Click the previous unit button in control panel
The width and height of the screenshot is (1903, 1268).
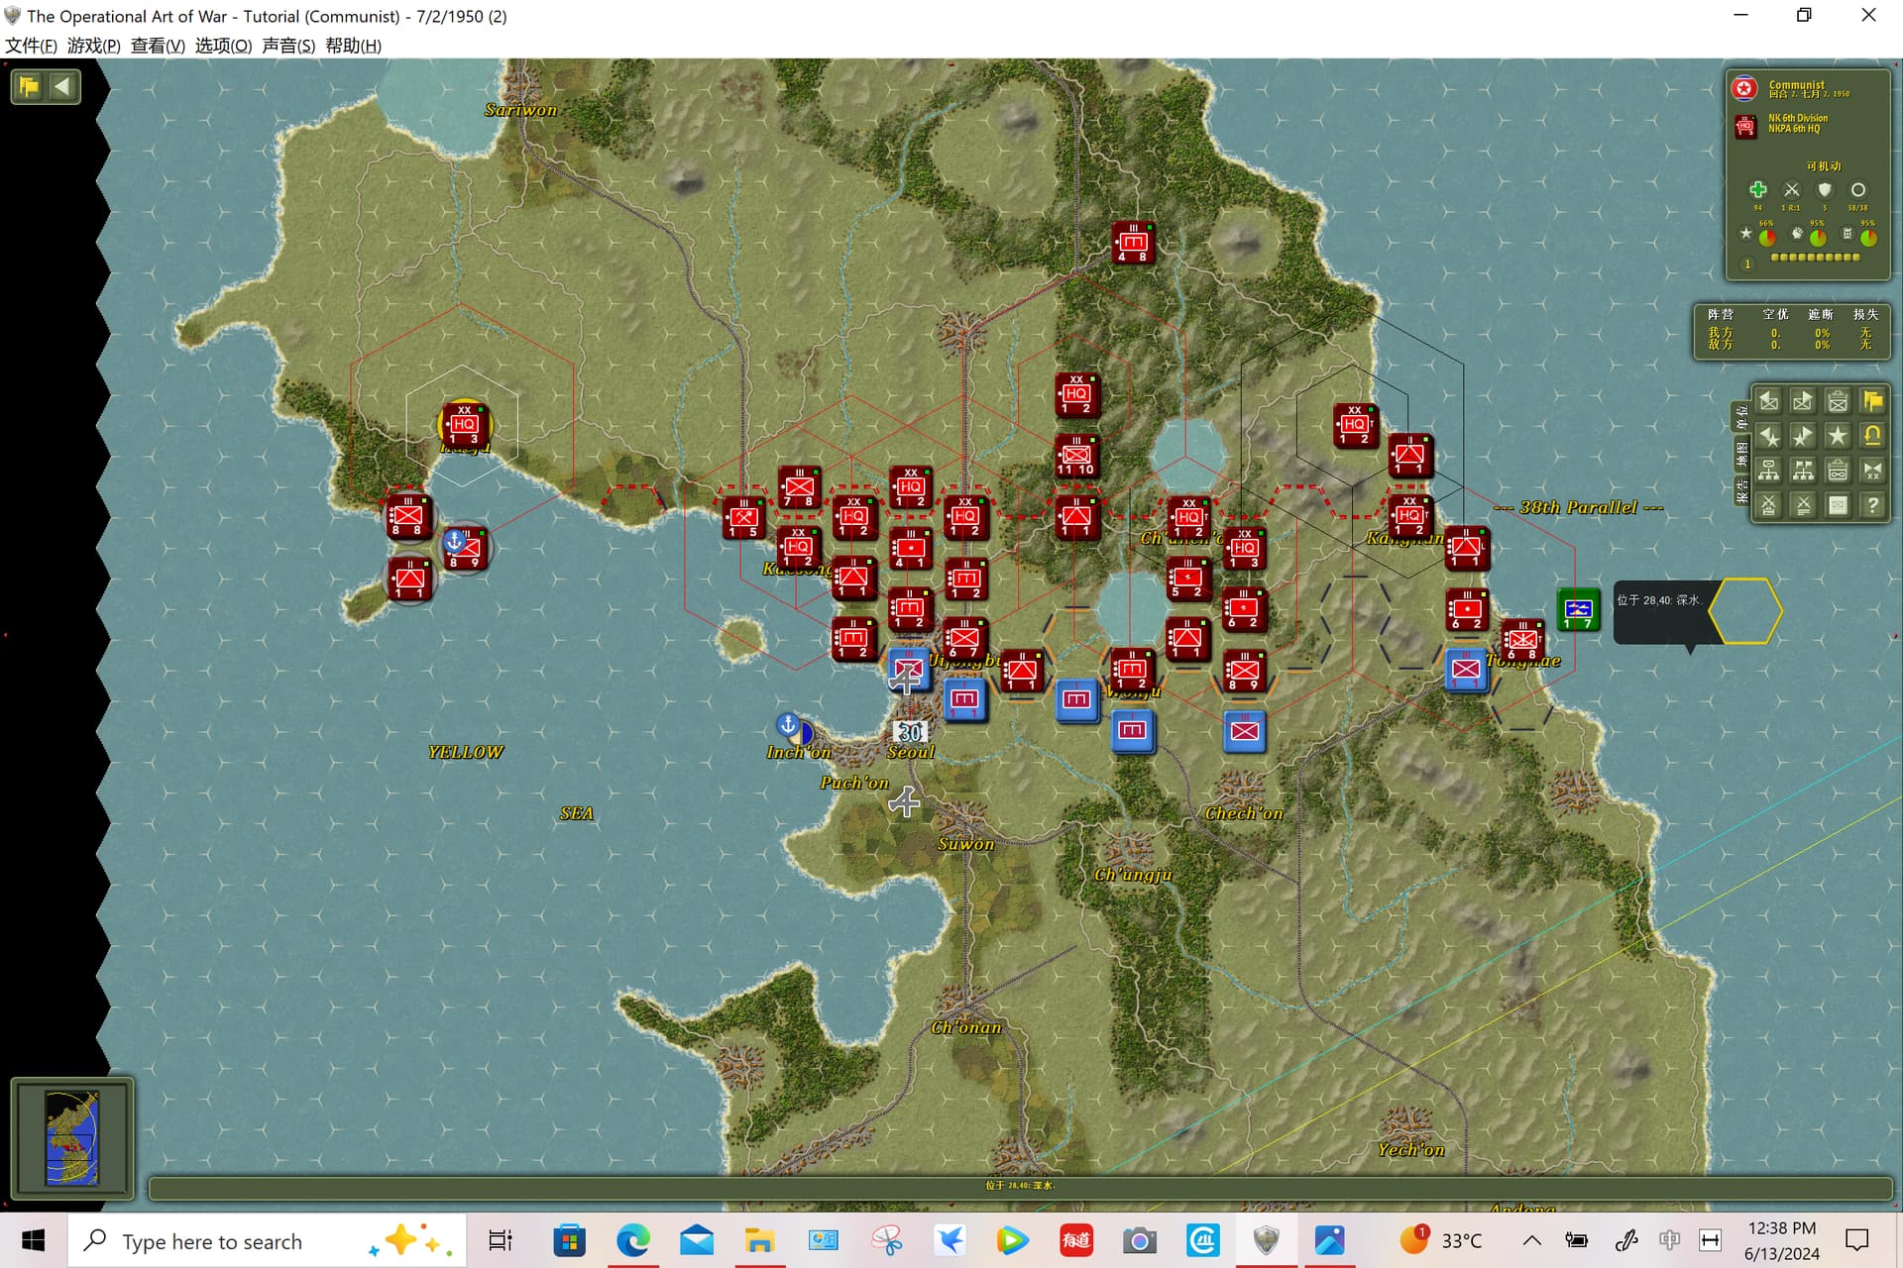1769,401
